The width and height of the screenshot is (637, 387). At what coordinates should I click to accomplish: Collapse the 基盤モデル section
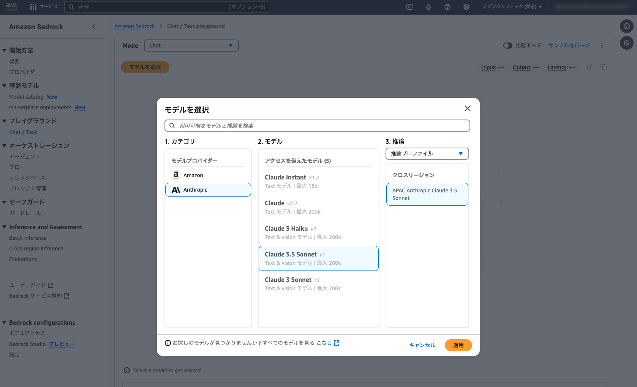[x=4, y=86]
